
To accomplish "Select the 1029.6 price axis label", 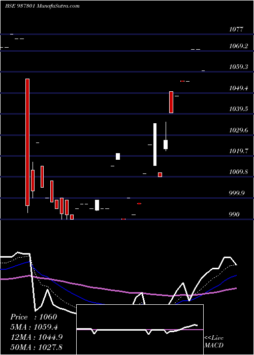I will [x=238, y=130].
